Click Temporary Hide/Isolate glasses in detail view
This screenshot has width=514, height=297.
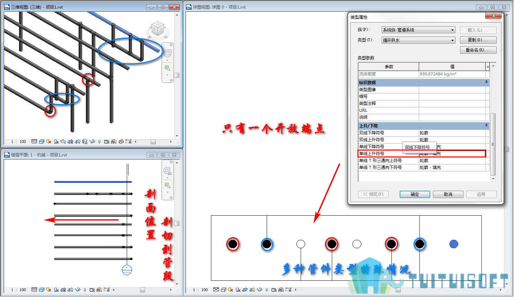click(x=259, y=290)
